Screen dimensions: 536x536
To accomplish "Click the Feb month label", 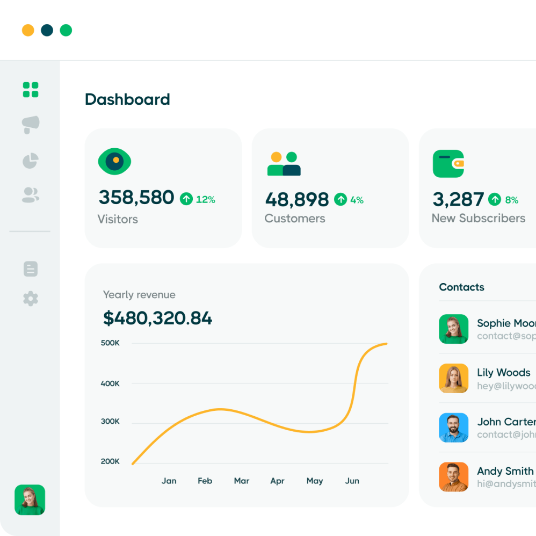I will [205, 481].
